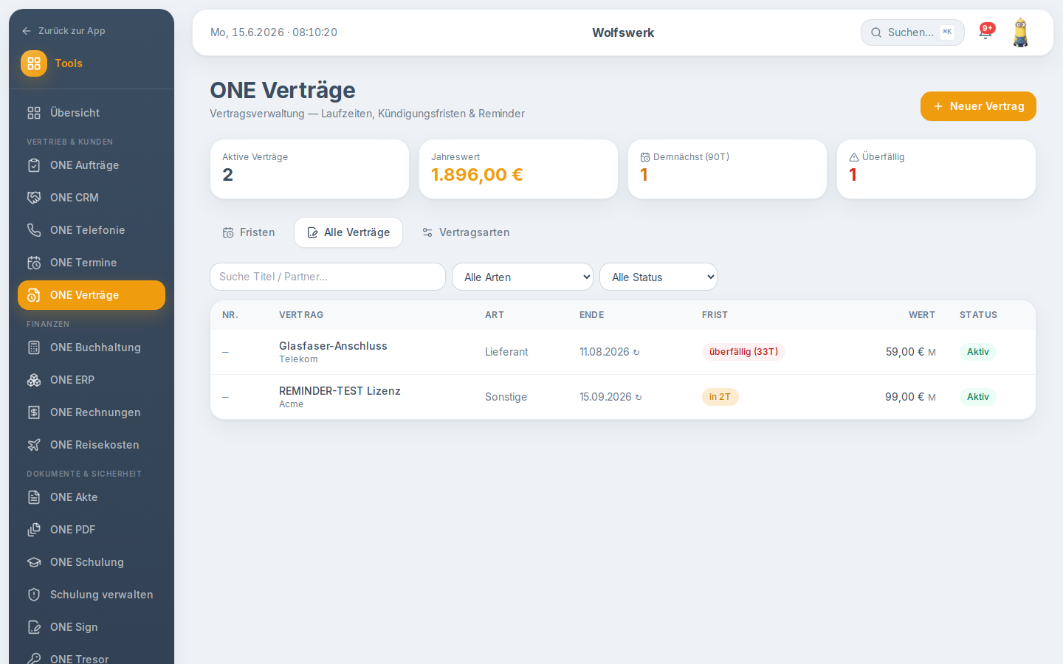Click the Überfällig summary card
The image size is (1063, 664).
pos(936,169)
